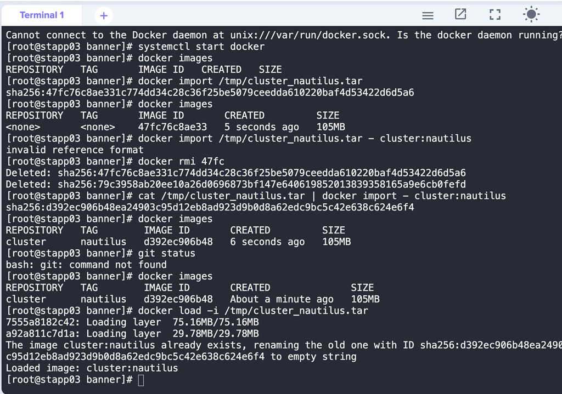Open the hamburger menu

click(x=428, y=15)
